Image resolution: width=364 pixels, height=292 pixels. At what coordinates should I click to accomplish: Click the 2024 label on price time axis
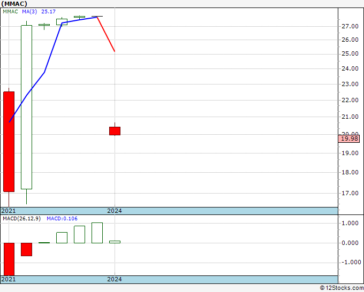tap(115, 211)
